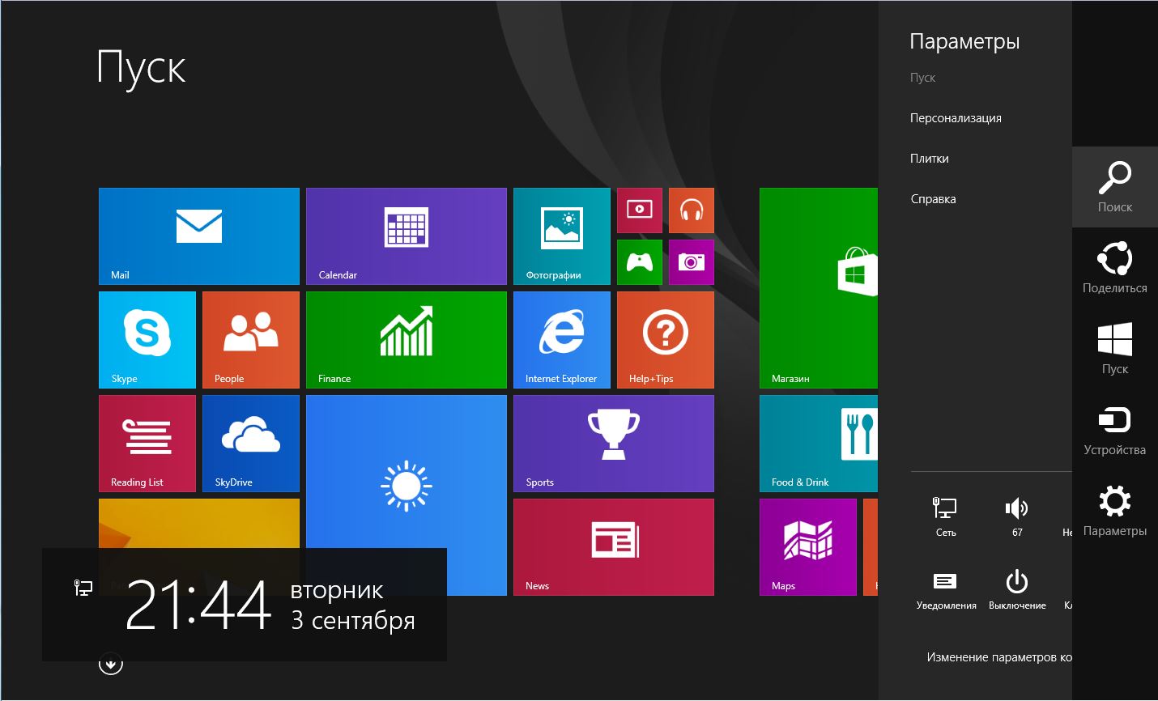This screenshot has height=701, width=1158.
Task: Open the Магазин store tile
Action: click(x=819, y=288)
